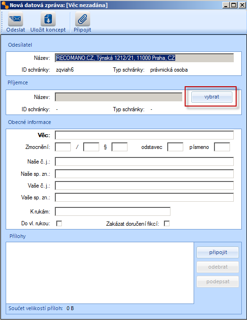Minimize the Nová datová zpráva window
Image resolution: width=247 pixels, height=320 pixels.
226,5
